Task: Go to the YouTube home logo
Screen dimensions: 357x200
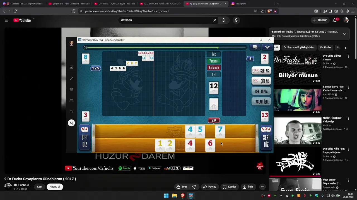Action: (22, 20)
